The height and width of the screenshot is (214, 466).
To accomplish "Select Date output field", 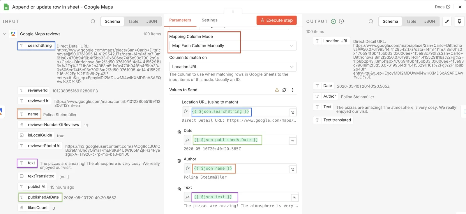I will (x=324, y=86).
